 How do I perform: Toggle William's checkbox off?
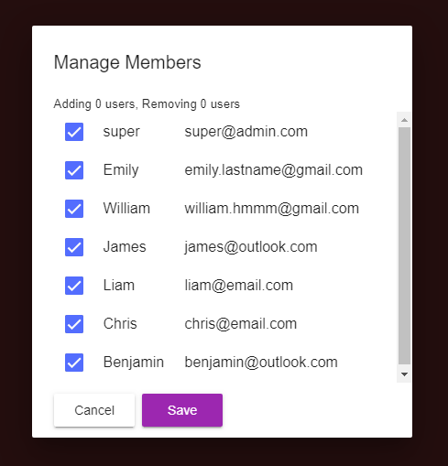coord(74,209)
